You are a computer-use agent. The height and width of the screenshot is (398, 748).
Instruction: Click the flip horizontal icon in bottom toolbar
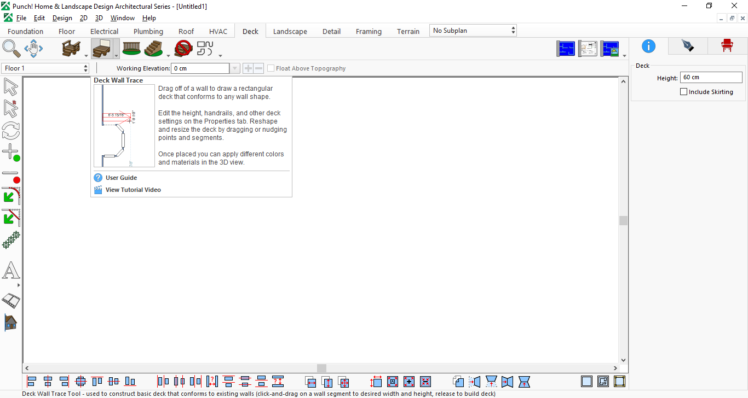475,381
